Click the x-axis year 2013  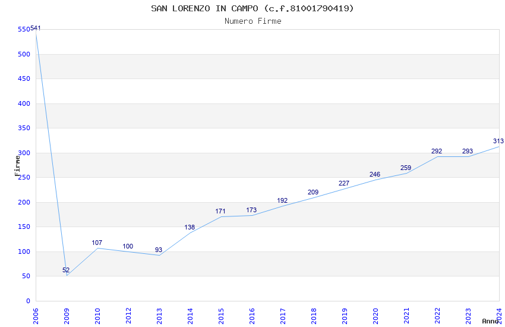(x=159, y=316)
